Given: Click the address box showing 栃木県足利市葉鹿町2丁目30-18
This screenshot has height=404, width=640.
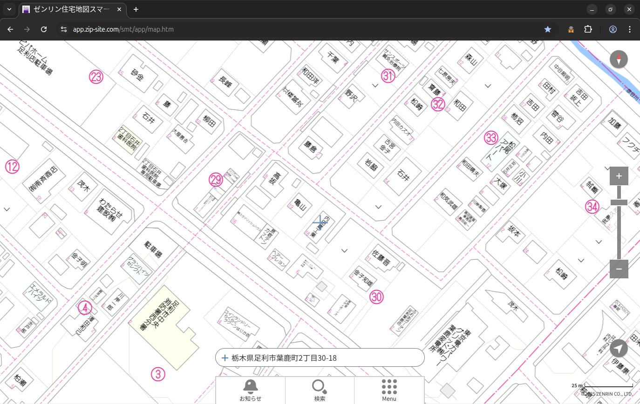Looking at the screenshot, I should coord(320,358).
